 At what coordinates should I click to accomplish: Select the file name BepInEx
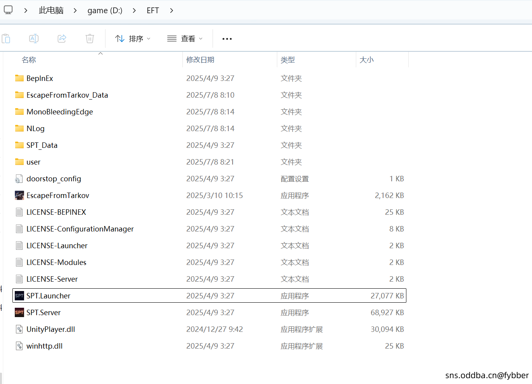(x=40, y=78)
